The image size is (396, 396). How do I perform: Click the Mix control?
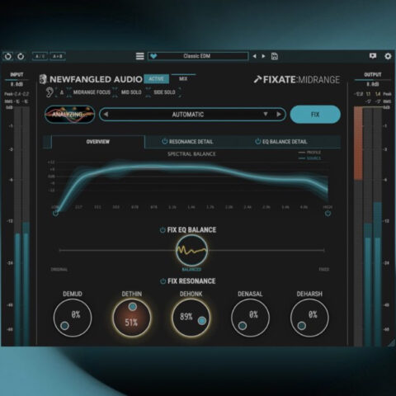183,78
